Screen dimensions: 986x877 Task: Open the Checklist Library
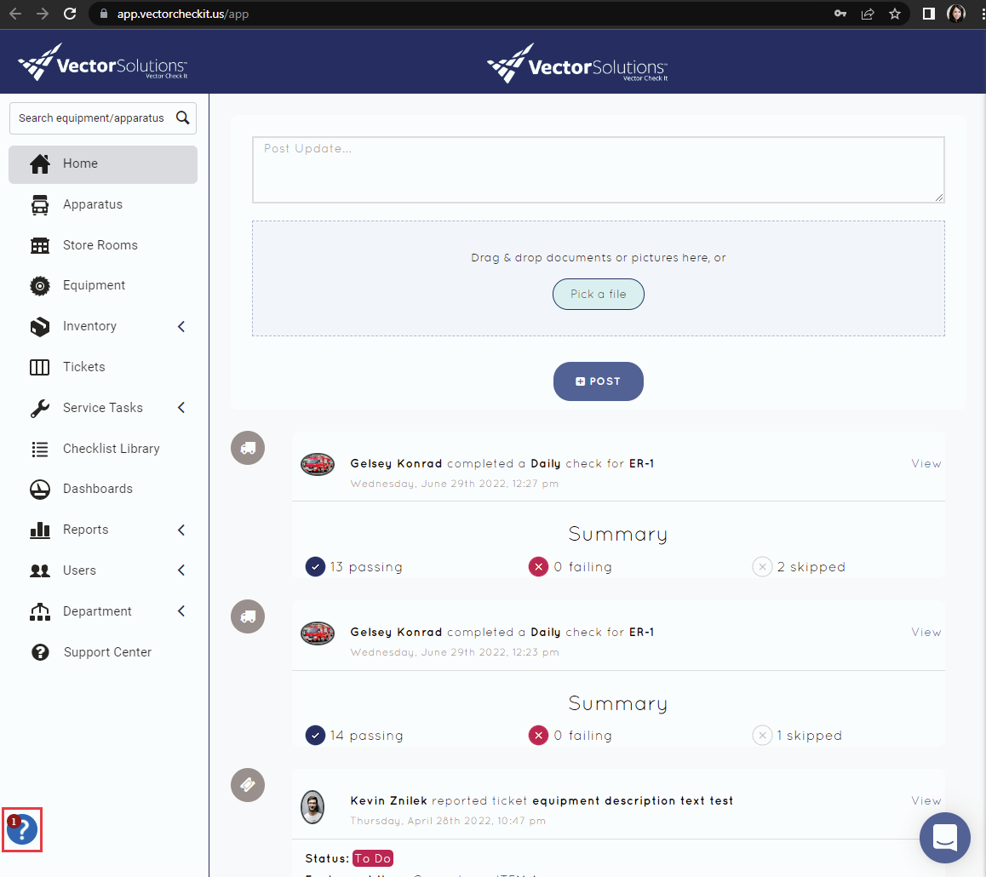click(x=111, y=448)
